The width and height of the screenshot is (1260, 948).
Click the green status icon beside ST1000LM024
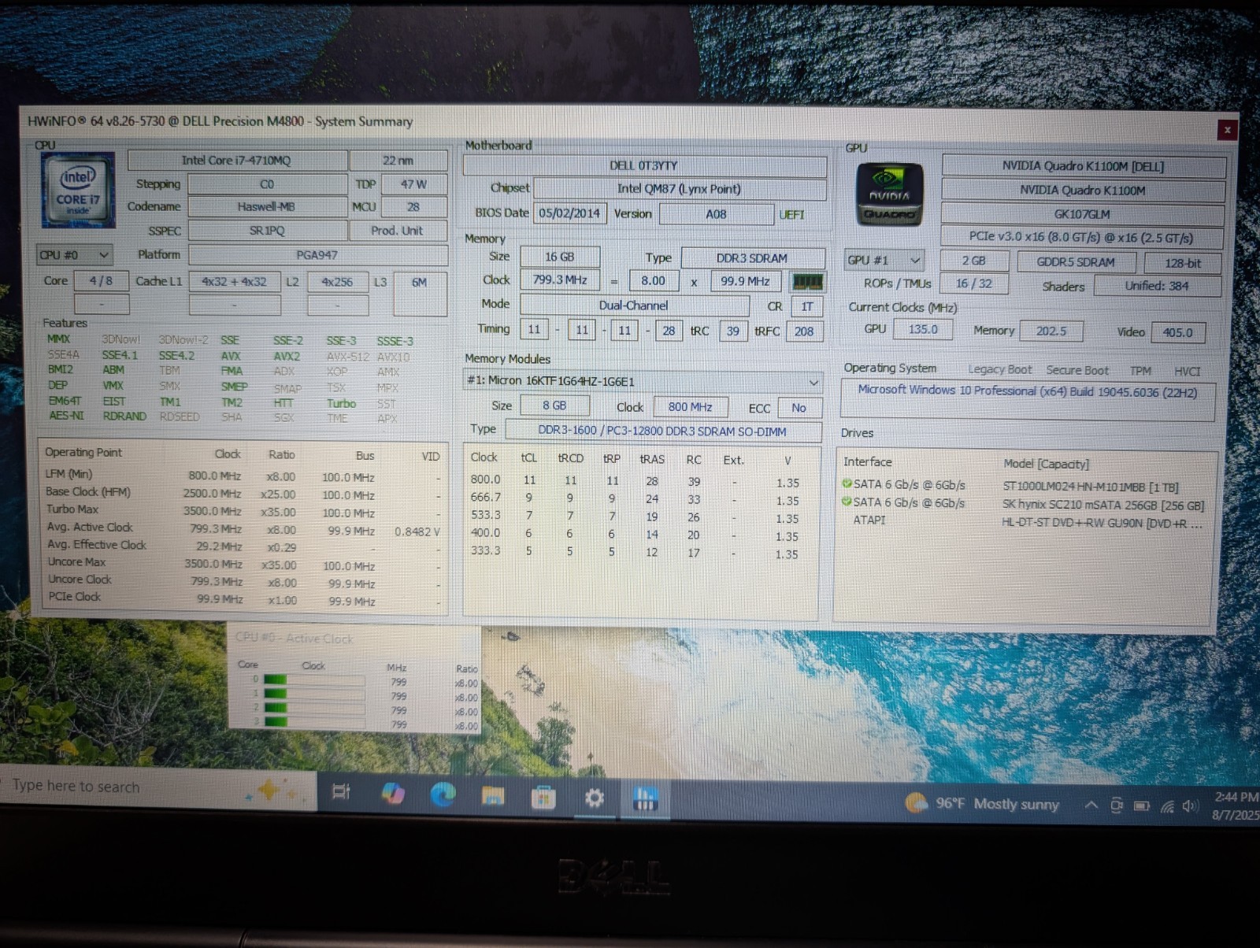847,484
